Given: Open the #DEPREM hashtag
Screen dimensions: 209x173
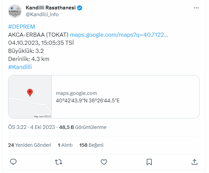Looking at the screenshot, I should pos(22,27).
